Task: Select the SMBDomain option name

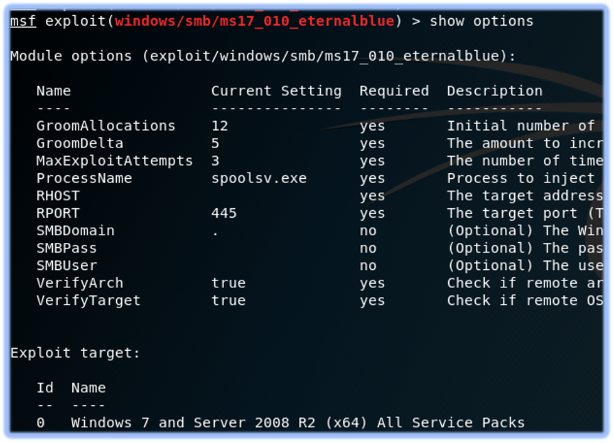Action: pyautogui.click(x=75, y=231)
